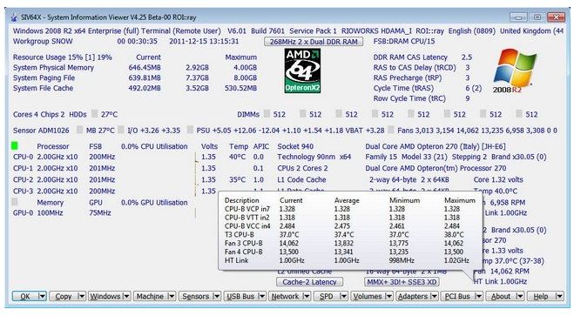Click the HDDs 27°C indicator box

(95, 114)
